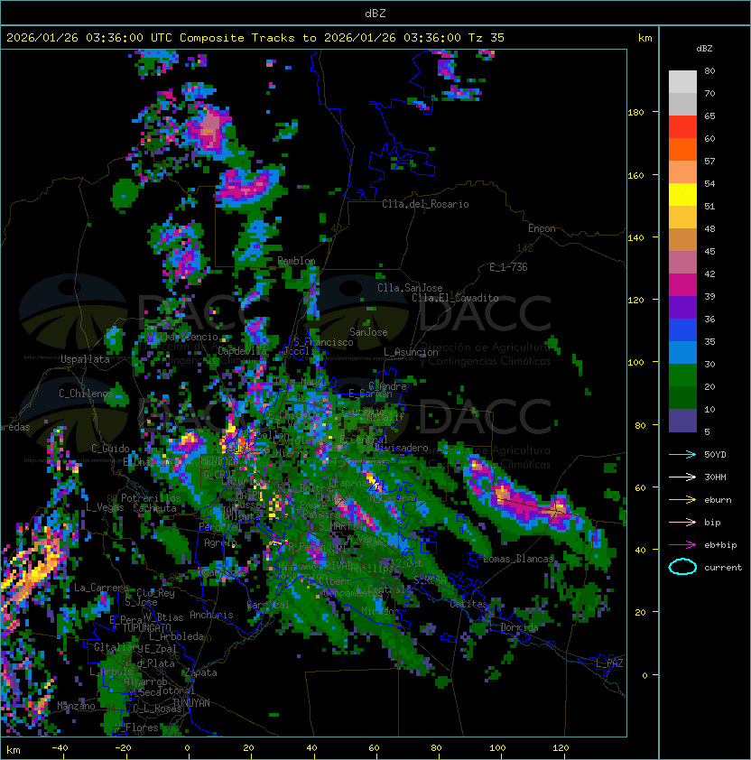Click the 'Agrelo' map label
The image size is (751, 760).
click(x=220, y=542)
